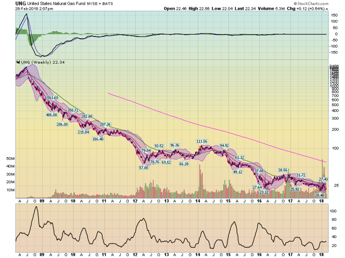The image size is (345, 258).
Task: Click the 100 label on bottom indicator axis
Action: 333,211
